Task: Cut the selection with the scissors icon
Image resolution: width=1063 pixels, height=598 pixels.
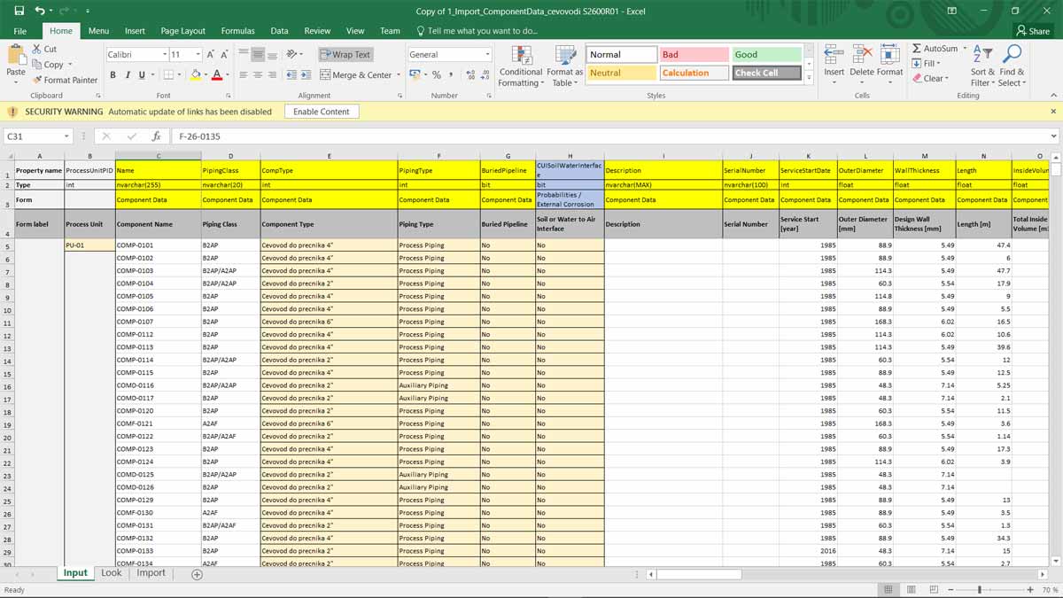Action: point(44,50)
